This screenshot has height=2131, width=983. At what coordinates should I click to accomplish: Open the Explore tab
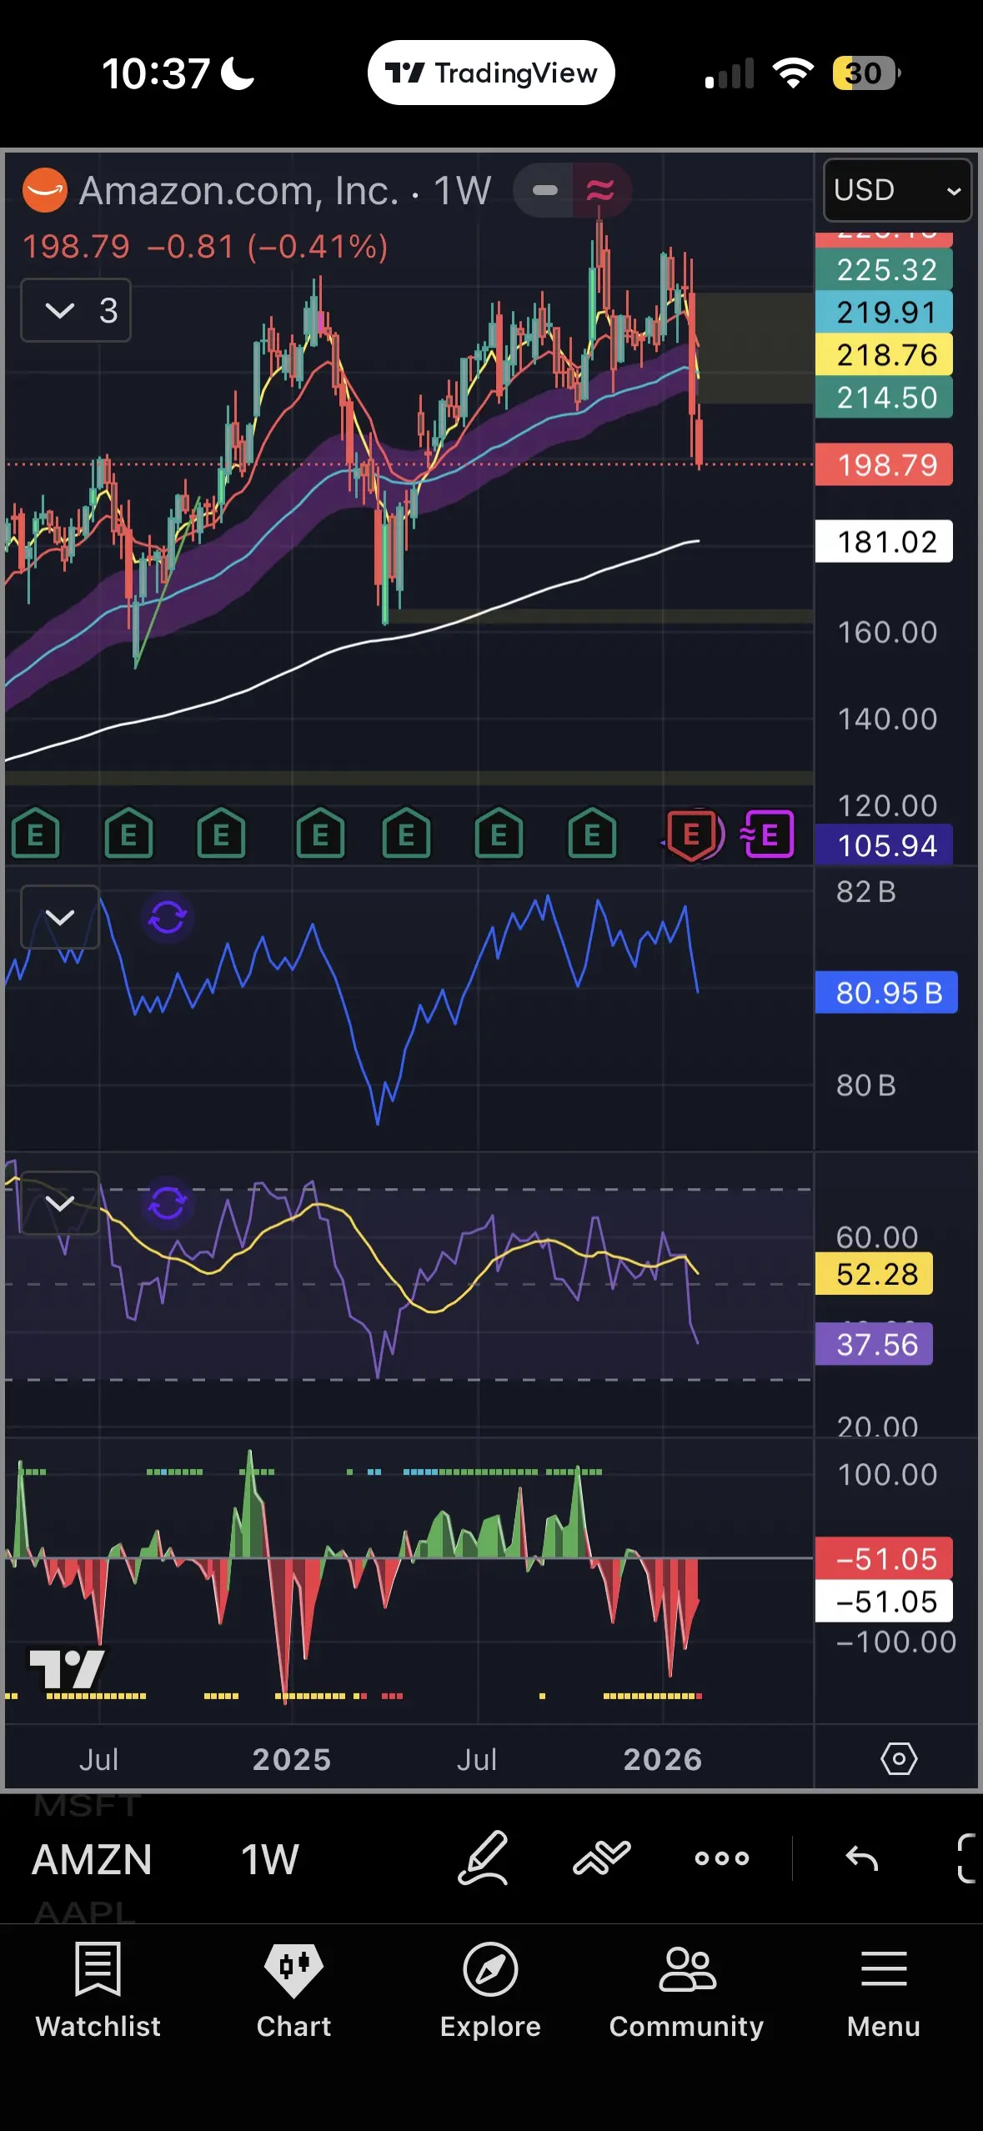coord(490,1992)
